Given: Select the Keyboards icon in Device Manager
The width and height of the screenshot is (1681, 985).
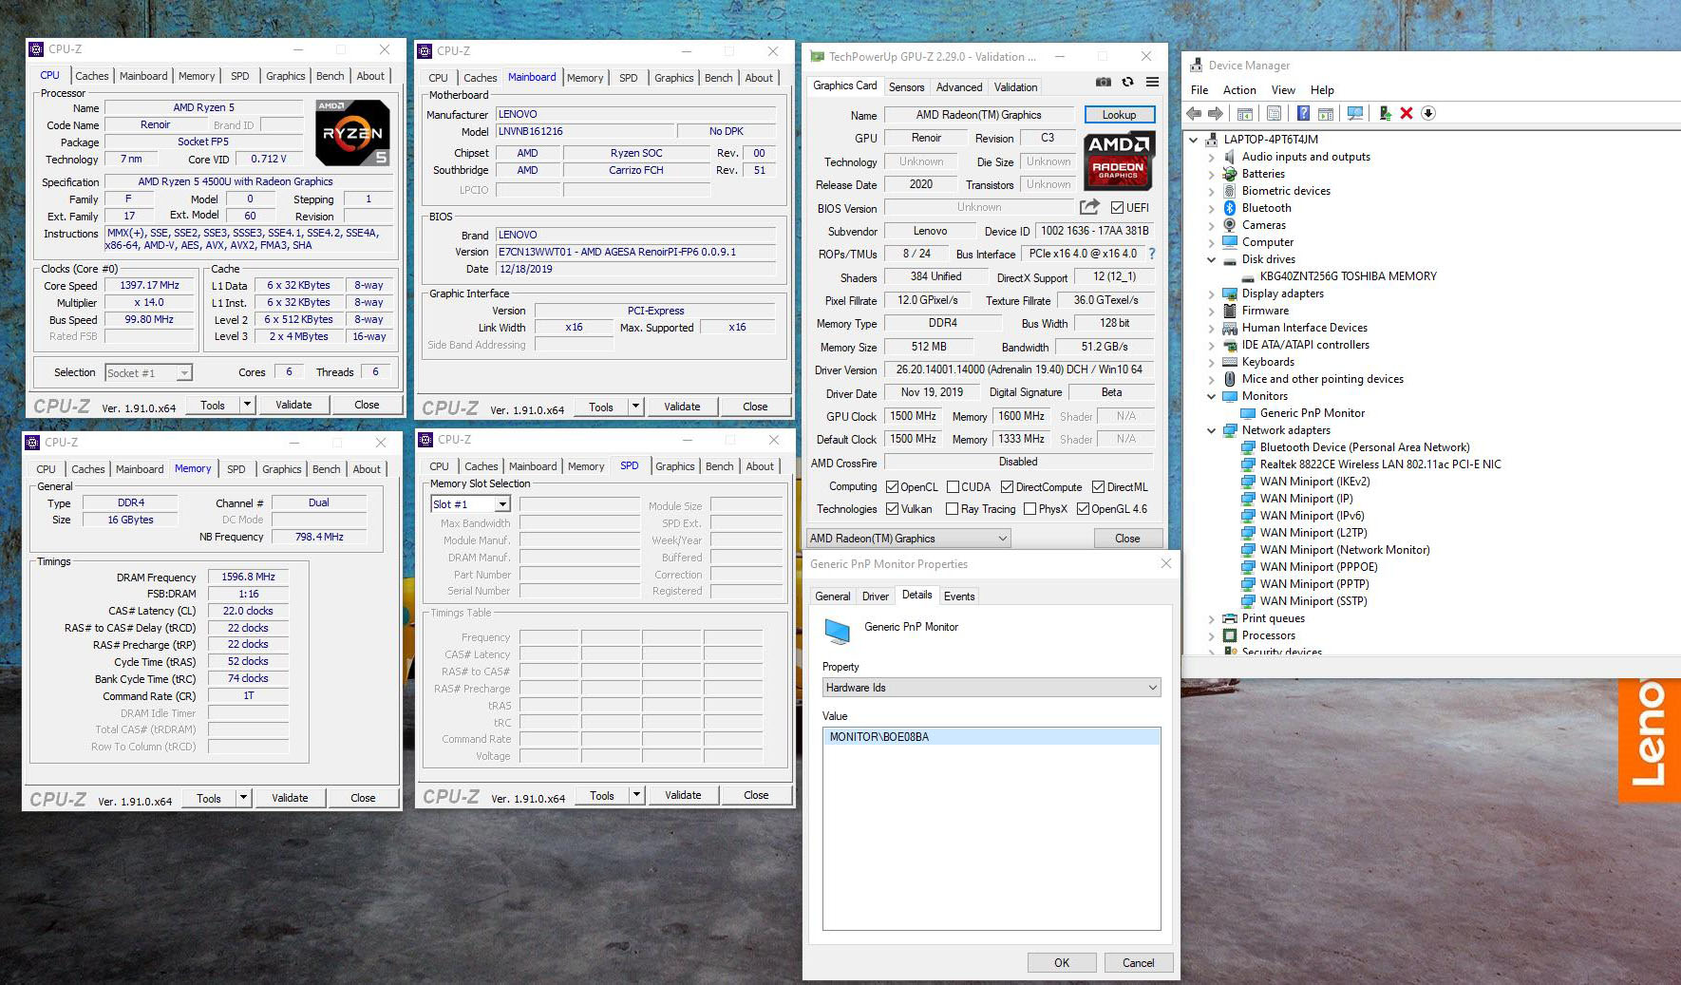Looking at the screenshot, I should click(x=1230, y=362).
